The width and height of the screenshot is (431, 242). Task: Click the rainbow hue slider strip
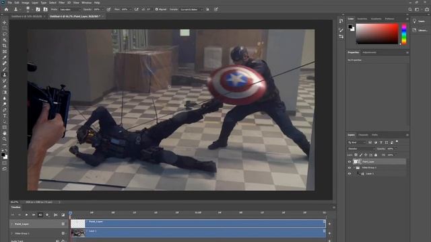point(404,34)
